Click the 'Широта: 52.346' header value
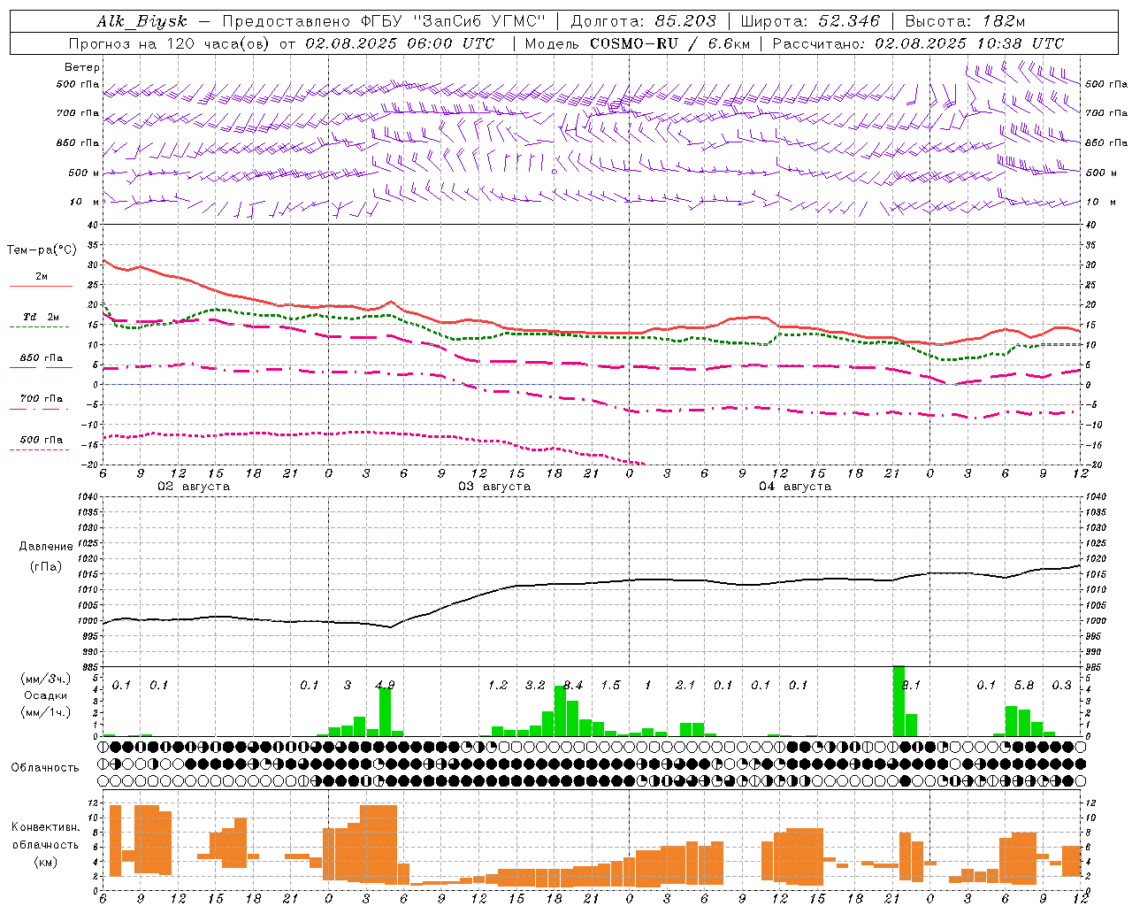The height and width of the screenshot is (906, 1132). pyautogui.click(x=811, y=21)
